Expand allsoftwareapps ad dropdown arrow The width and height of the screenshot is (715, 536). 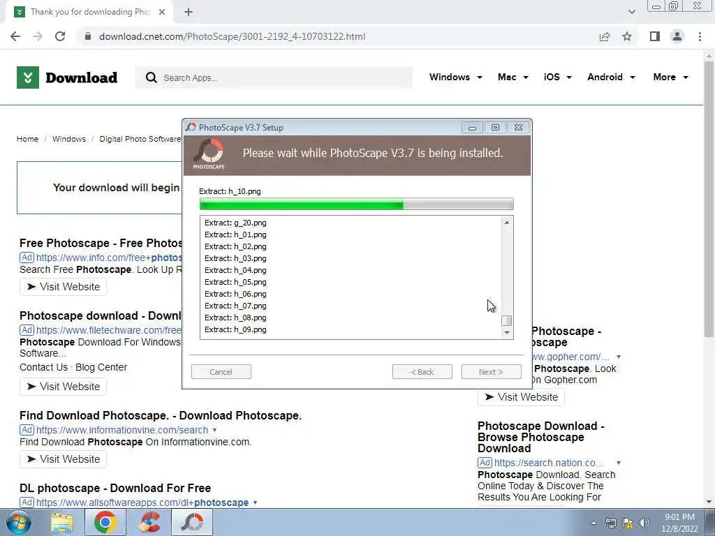coord(255,502)
